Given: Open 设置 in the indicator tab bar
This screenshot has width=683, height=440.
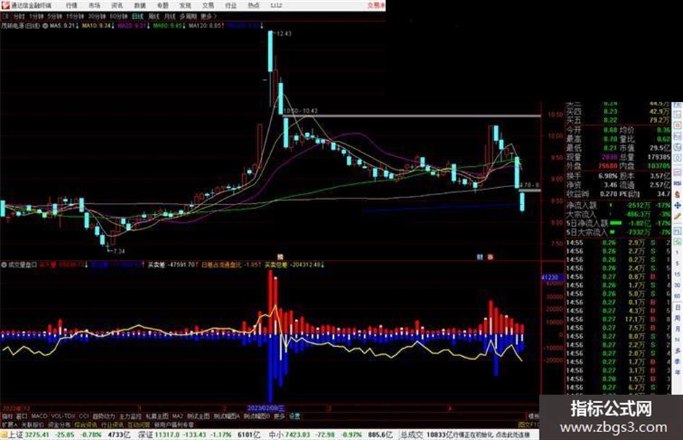Looking at the screenshot, I should tap(294, 416).
